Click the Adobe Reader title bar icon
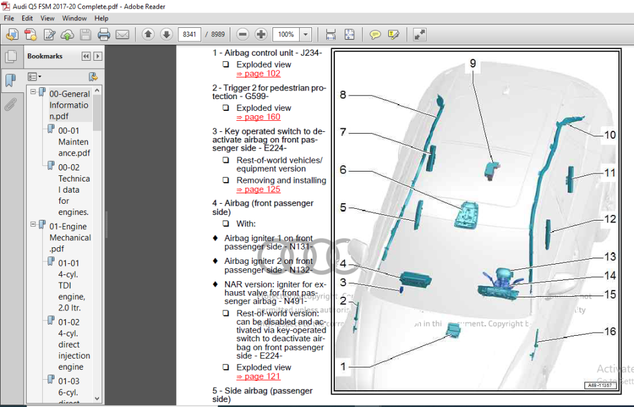The height and width of the screenshot is (407, 634). (6, 6)
